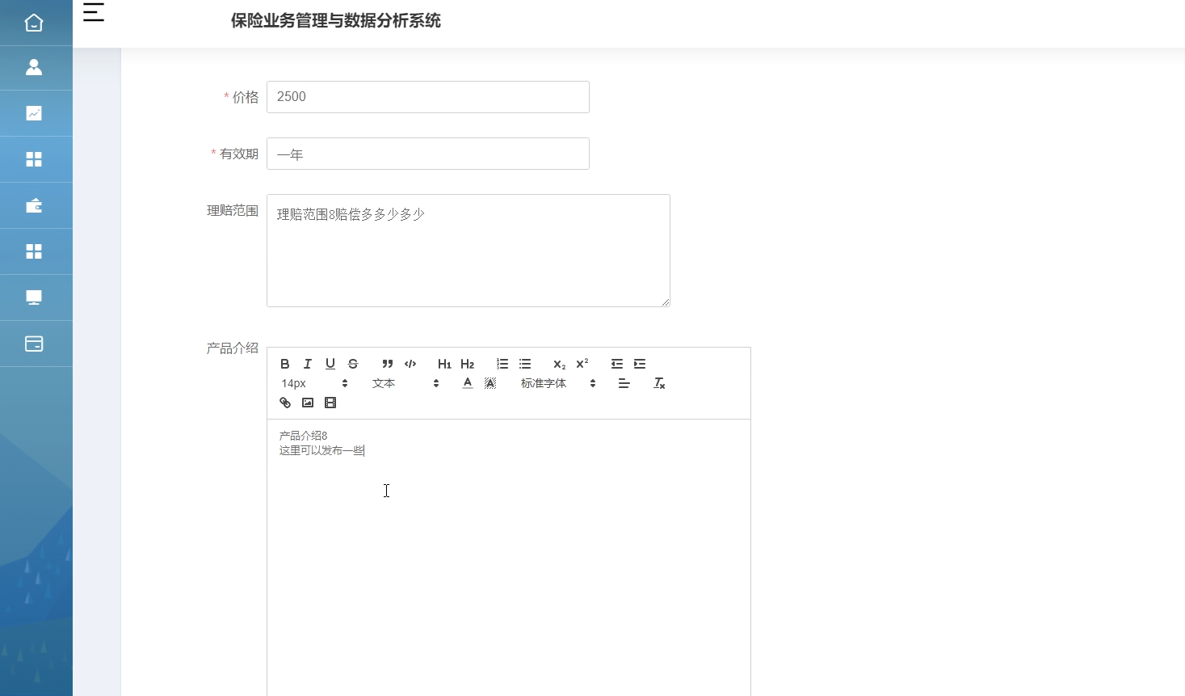Insert a video into the 产品介绍 editor

click(x=330, y=402)
